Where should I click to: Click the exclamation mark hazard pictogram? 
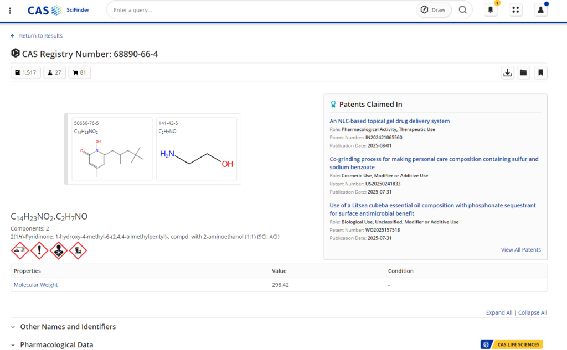click(x=39, y=250)
